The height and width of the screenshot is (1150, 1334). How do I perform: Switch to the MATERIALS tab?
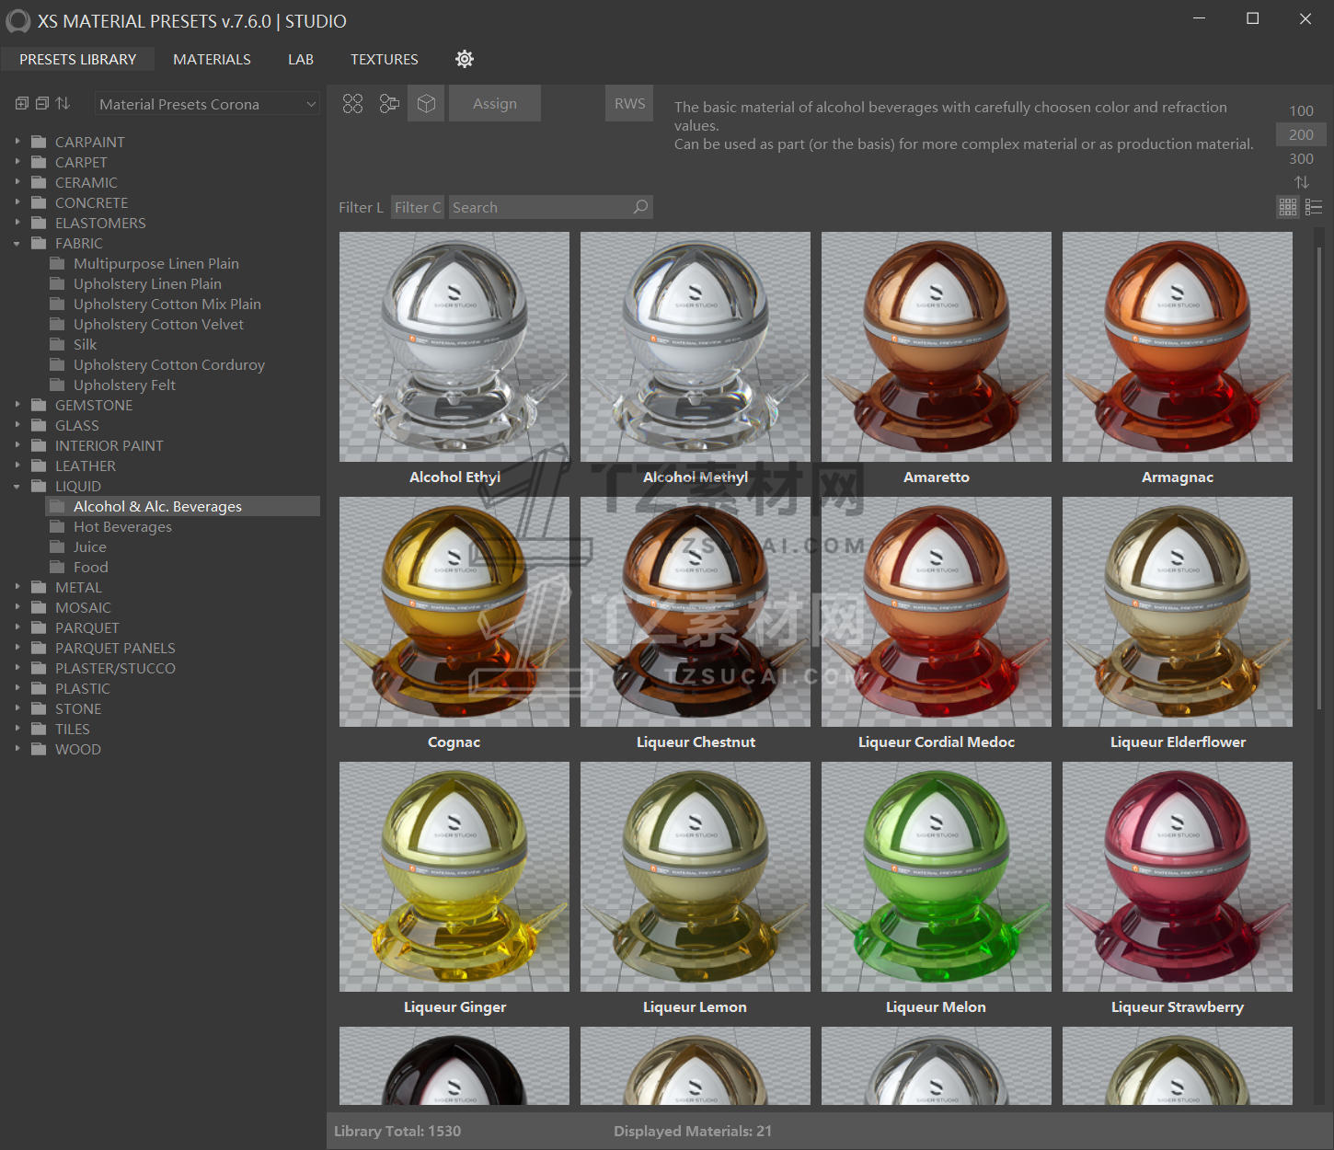[x=212, y=59]
